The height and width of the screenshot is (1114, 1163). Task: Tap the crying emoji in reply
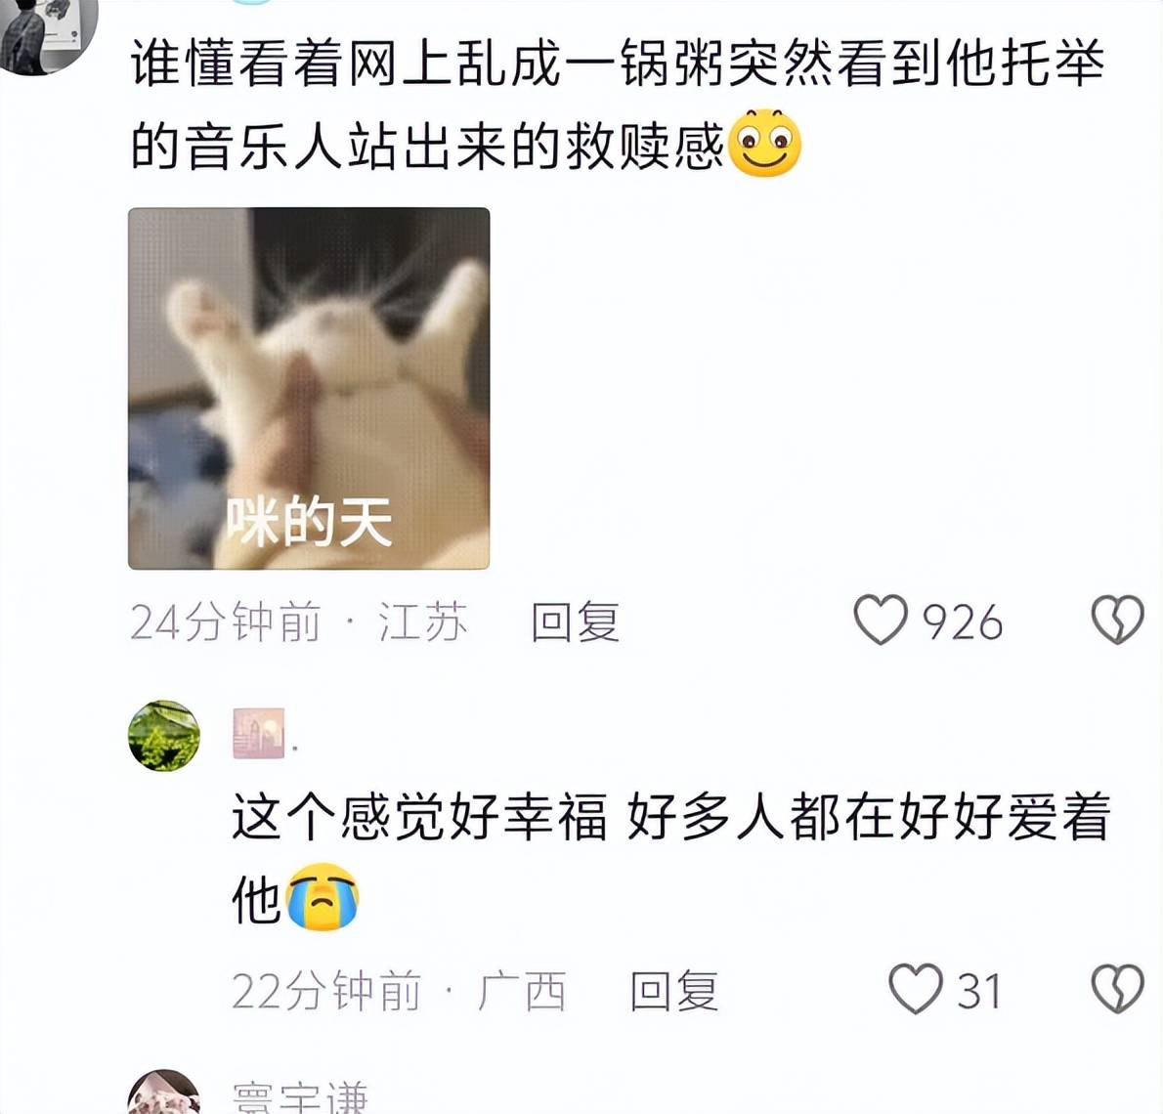click(323, 896)
